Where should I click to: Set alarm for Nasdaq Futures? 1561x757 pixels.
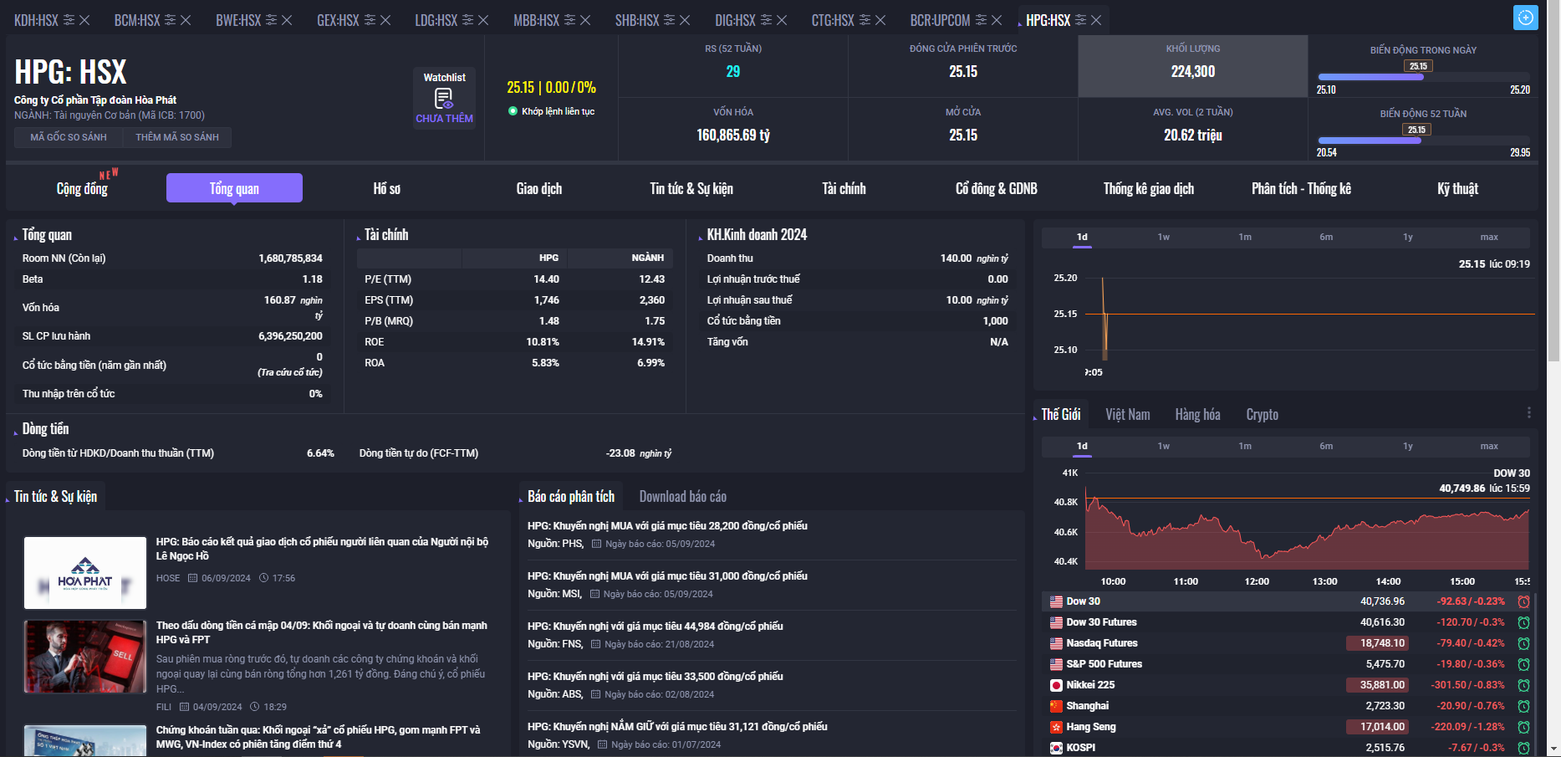click(1523, 643)
